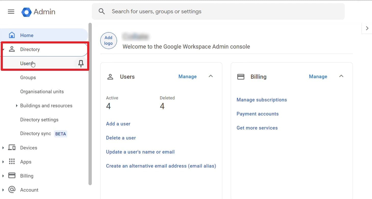The height and width of the screenshot is (199, 372).
Task: Expand the Billing sidebar section
Action: click(3, 176)
